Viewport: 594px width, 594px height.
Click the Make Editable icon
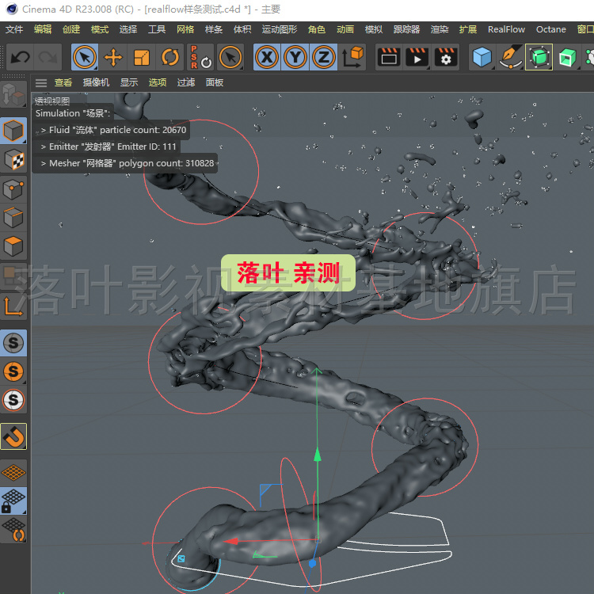click(x=13, y=94)
